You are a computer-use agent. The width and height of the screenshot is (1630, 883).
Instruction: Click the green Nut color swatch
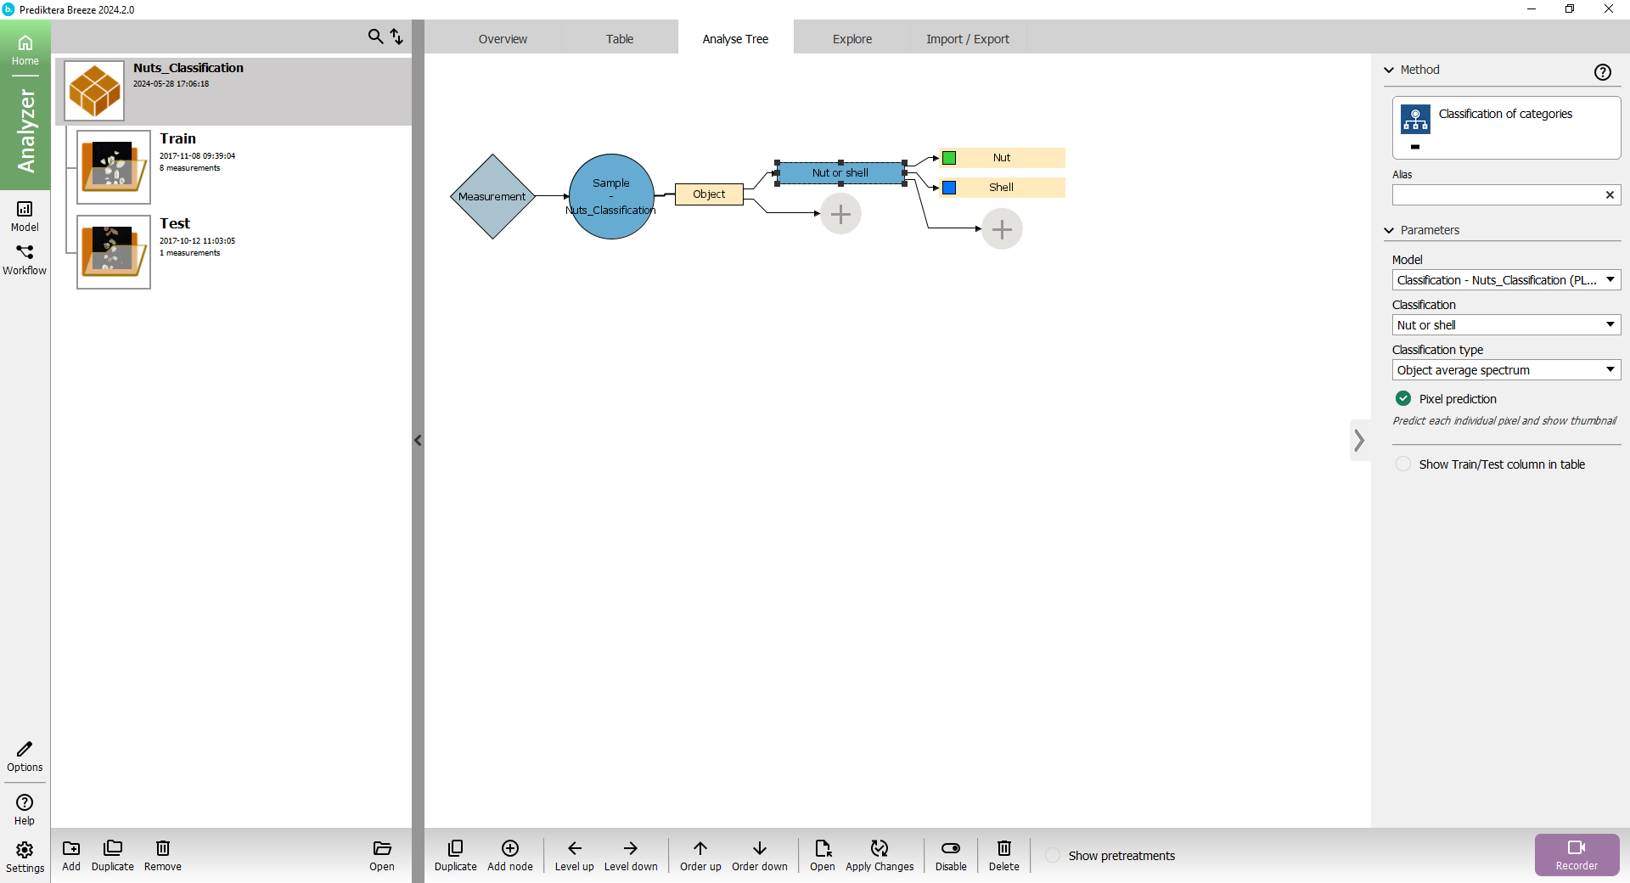coord(949,158)
